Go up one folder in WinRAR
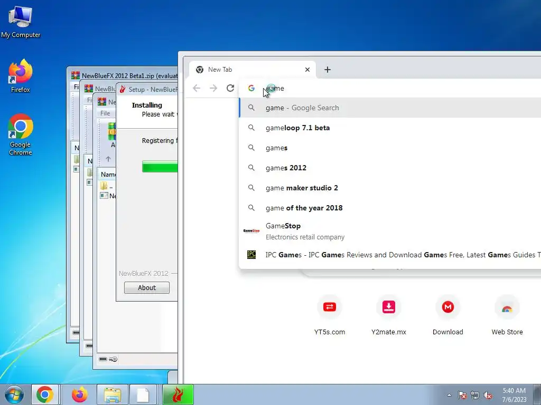541x405 pixels. coord(108,159)
